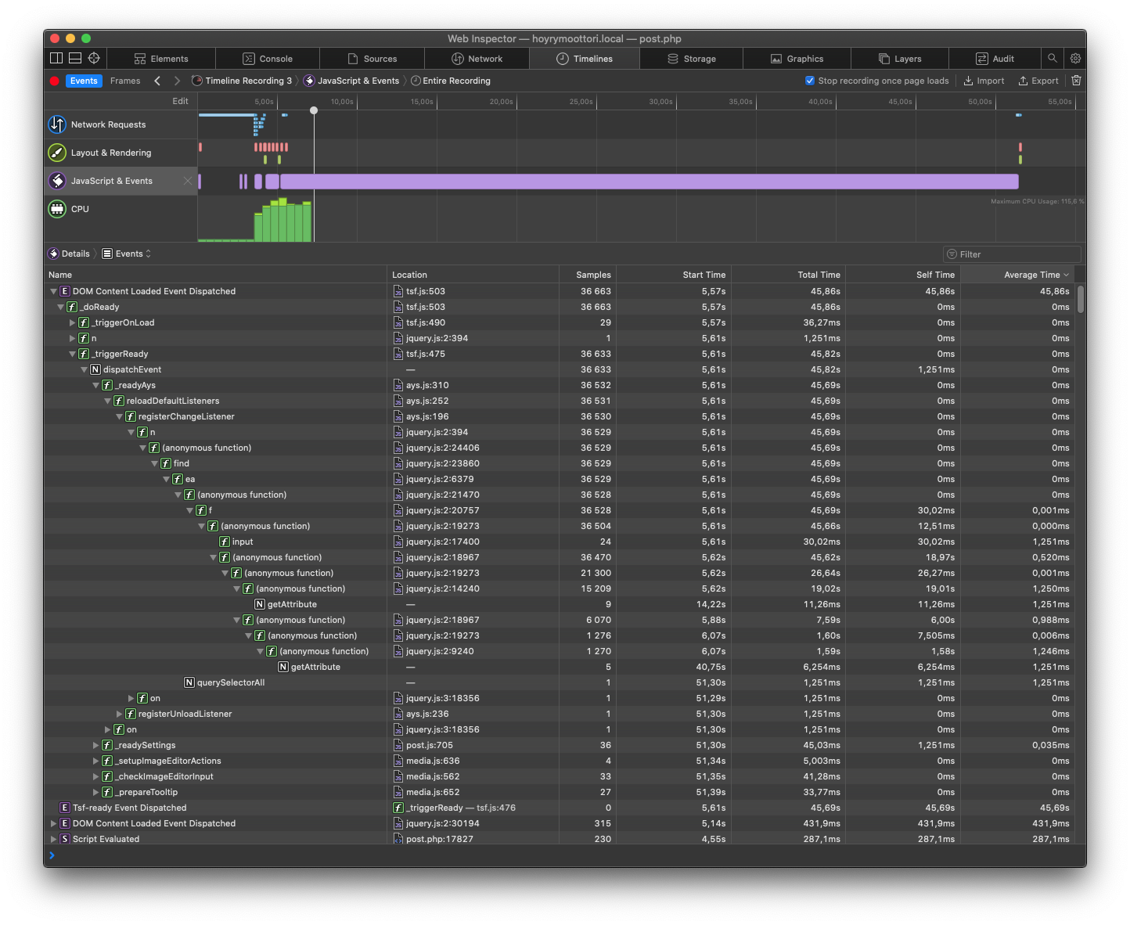Screen dimensions: 1130x925
Task: Open the Events view dropdown selector
Action: point(127,254)
